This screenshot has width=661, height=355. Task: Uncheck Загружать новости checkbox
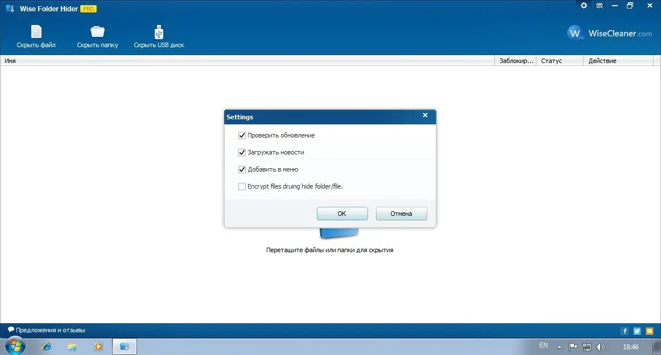pos(242,152)
